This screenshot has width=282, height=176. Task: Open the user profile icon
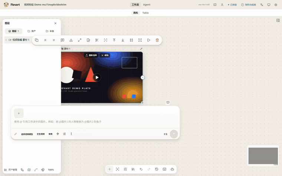tap(222, 5)
